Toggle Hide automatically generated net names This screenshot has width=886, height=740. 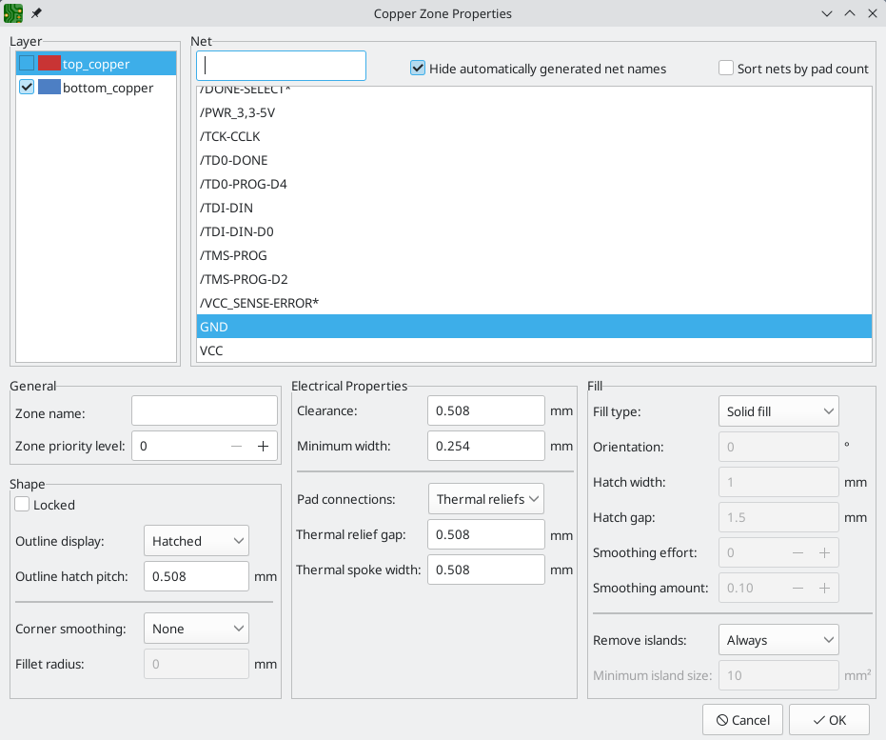[x=418, y=69]
